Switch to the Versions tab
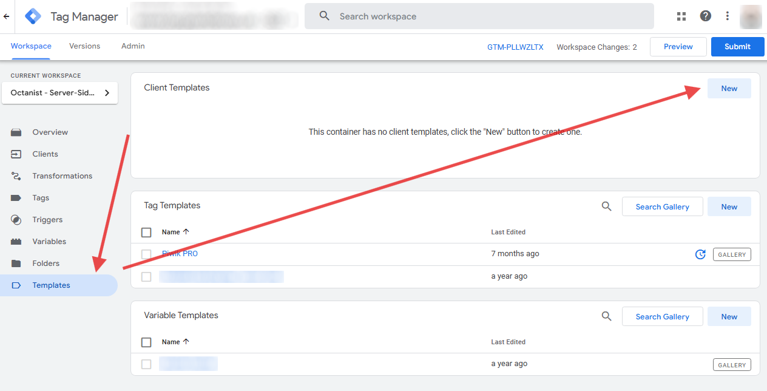 (x=84, y=46)
